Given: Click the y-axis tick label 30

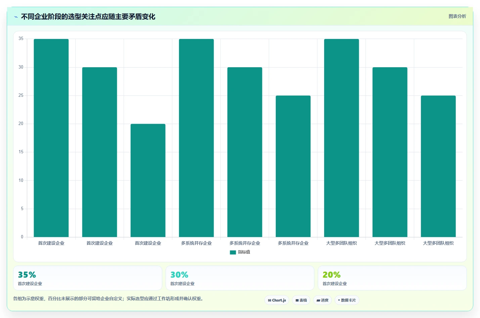Looking at the screenshot, I should (x=21, y=67).
